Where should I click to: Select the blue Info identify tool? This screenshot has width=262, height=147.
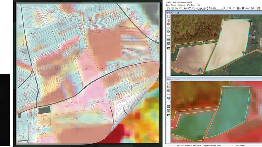click(x=238, y=8)
